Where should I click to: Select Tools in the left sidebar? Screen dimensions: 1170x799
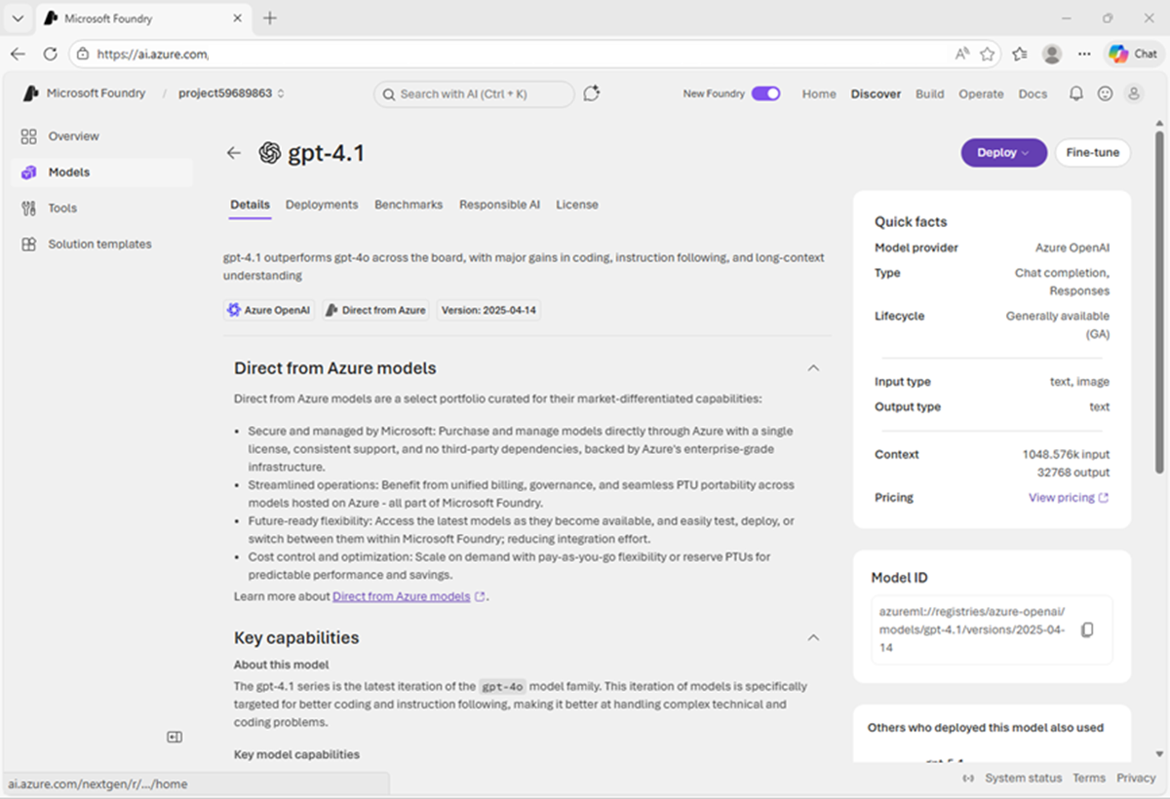[x=62, y=209]
